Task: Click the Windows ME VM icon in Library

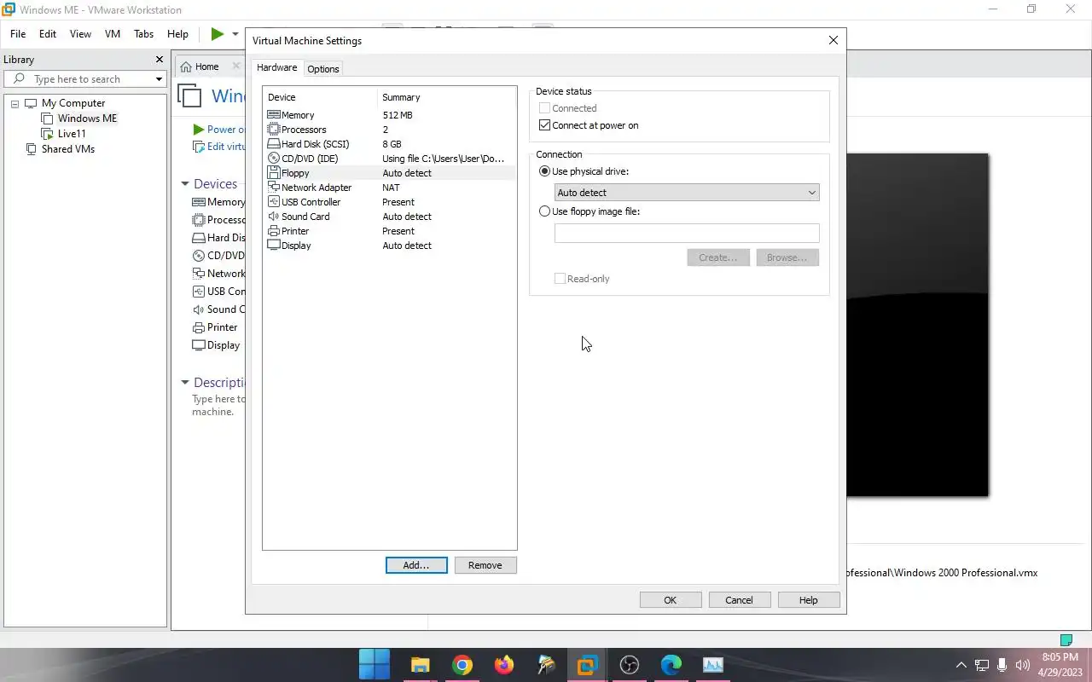Action: [48, 118]
